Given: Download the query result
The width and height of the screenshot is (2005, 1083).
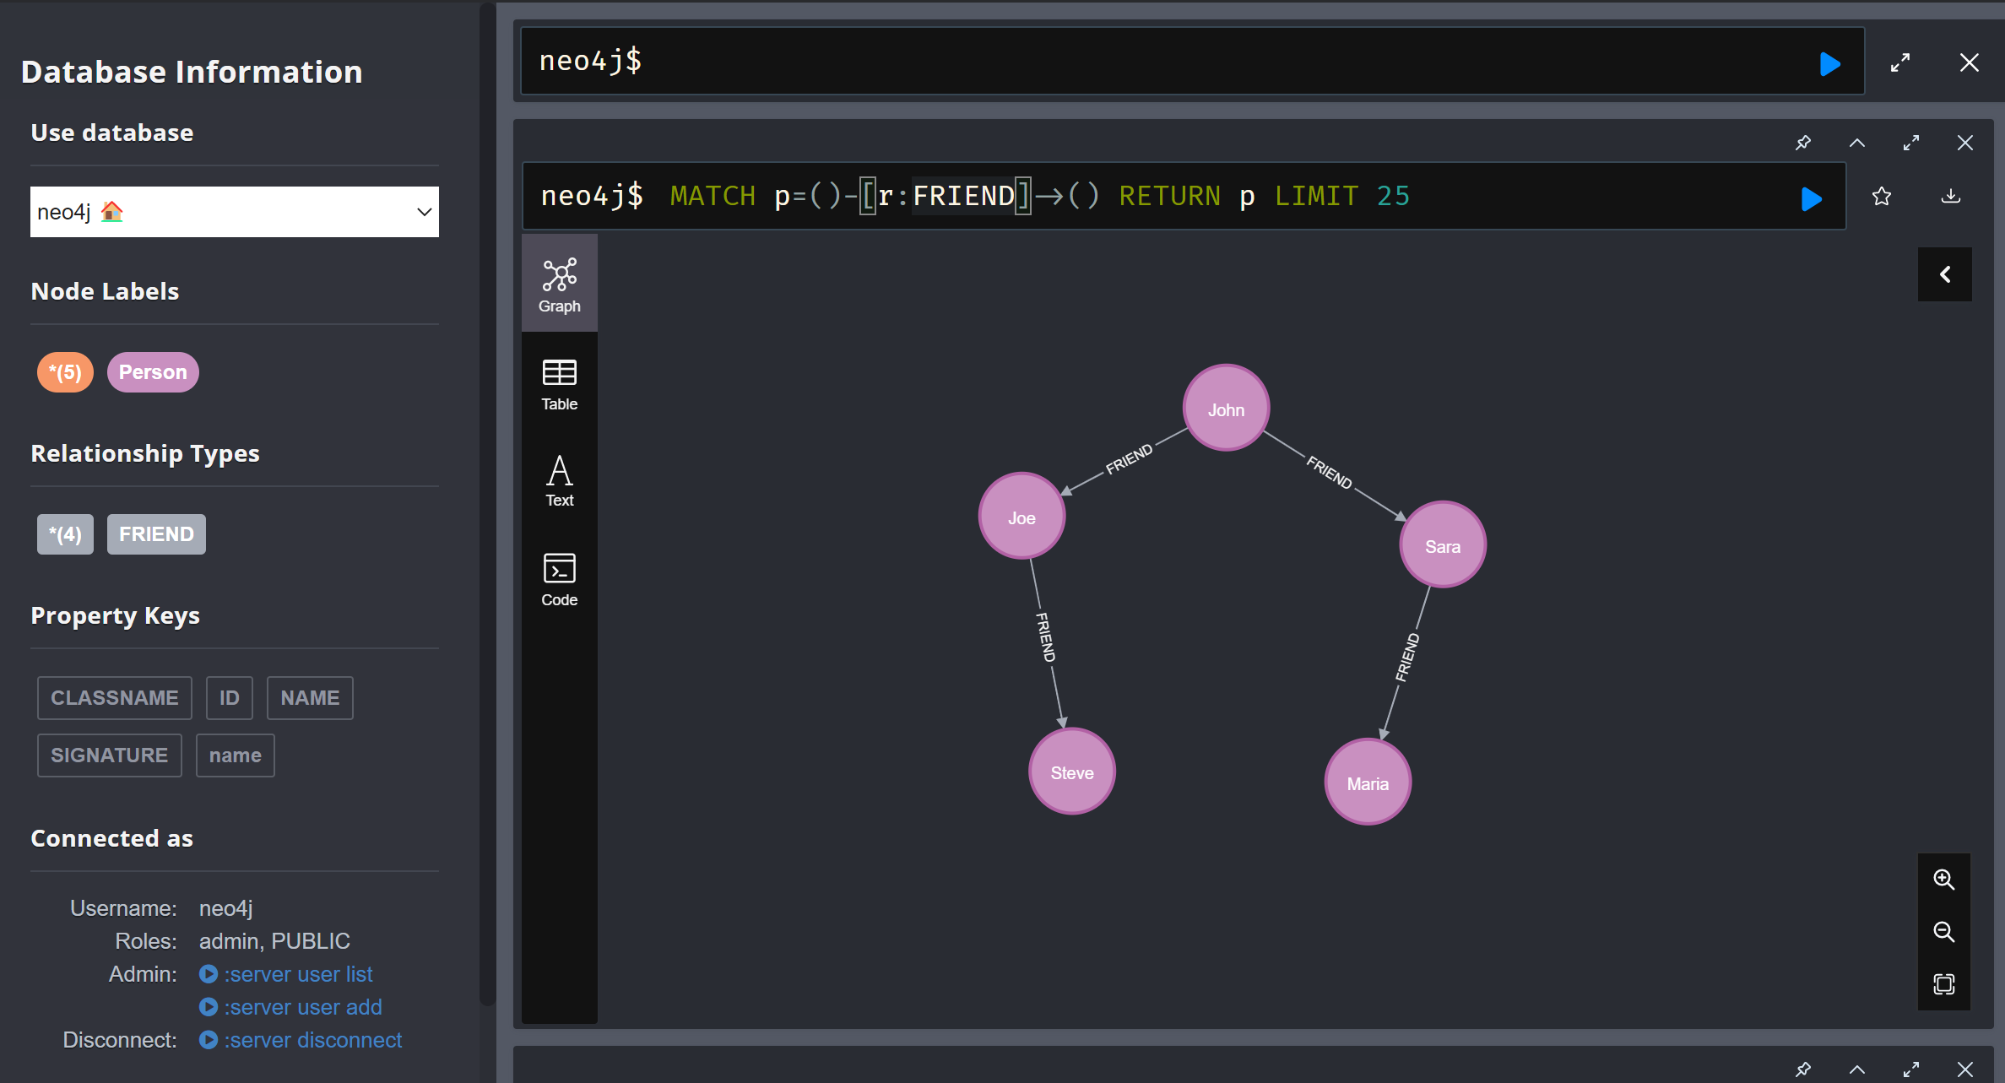Looking at the screenshot, I should tap(1951, 197).
